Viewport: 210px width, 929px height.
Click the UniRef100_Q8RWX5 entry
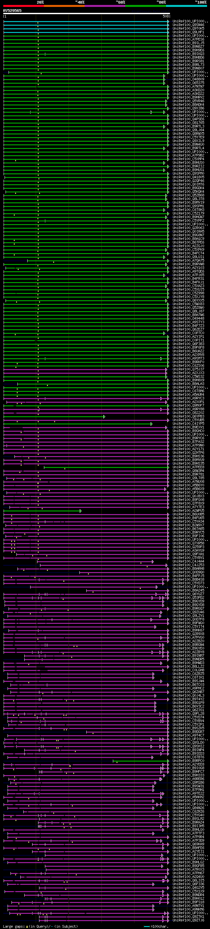[x=188, y=134]
